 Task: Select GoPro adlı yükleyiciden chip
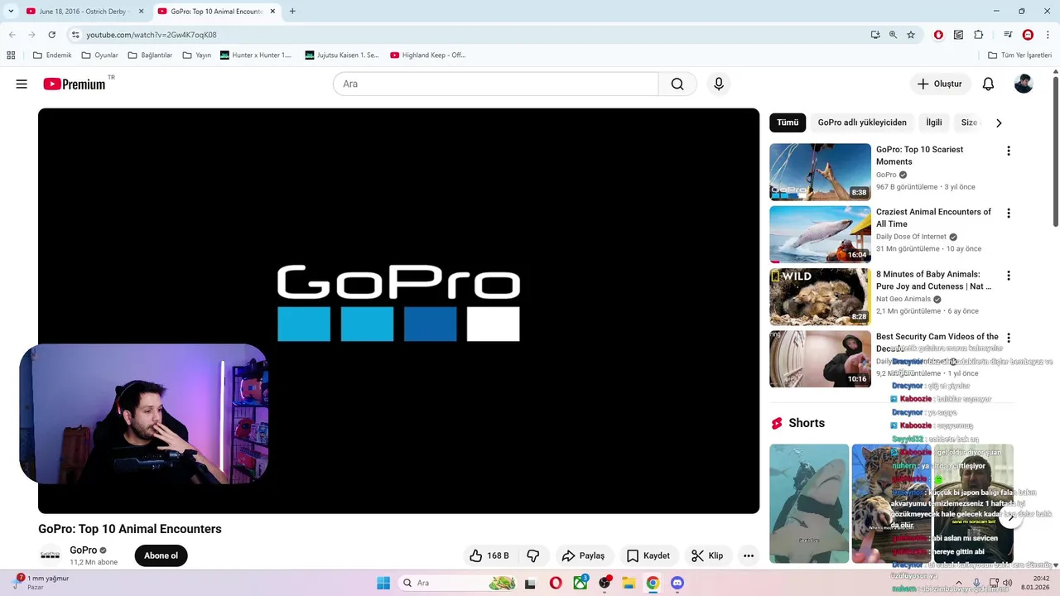862,123
